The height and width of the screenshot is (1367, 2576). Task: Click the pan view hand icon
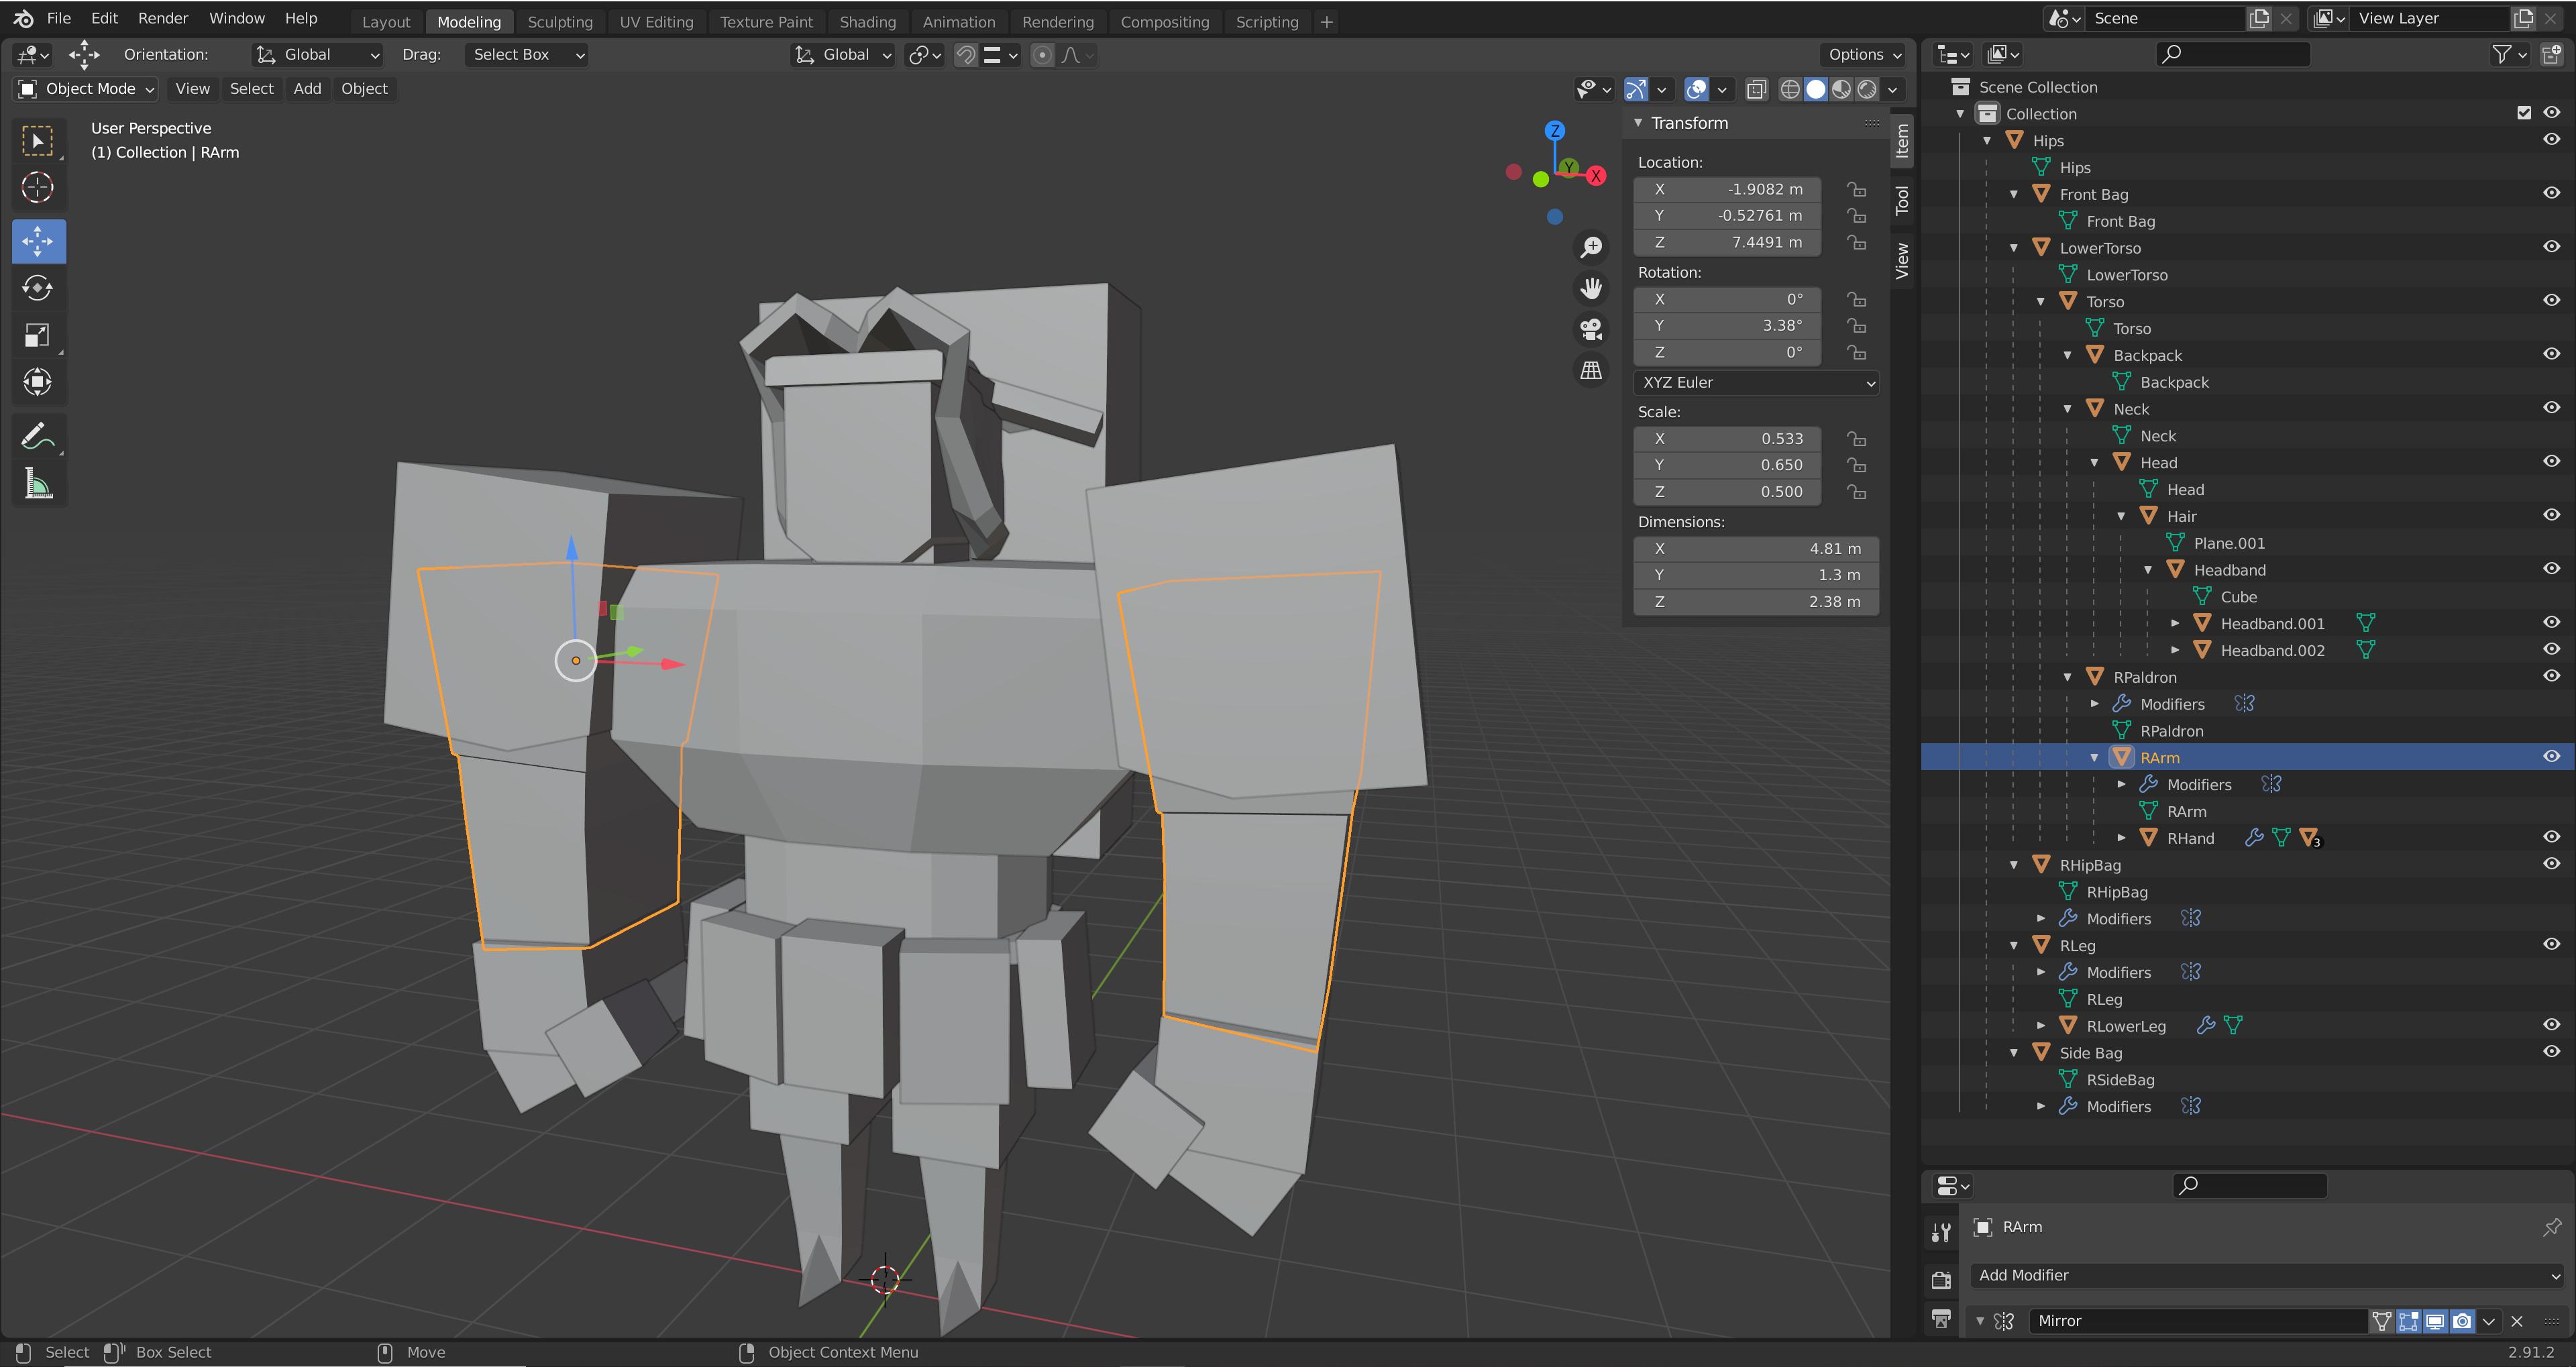[1590, 288]
